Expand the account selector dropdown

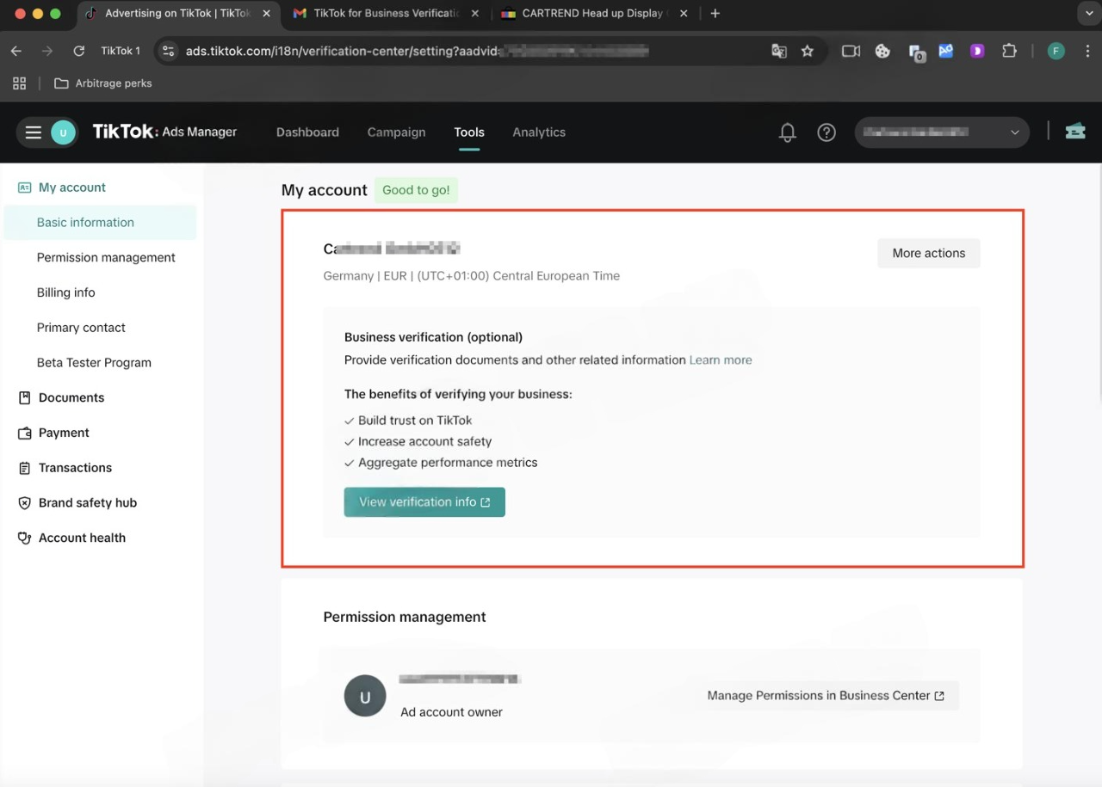point(942,132)
